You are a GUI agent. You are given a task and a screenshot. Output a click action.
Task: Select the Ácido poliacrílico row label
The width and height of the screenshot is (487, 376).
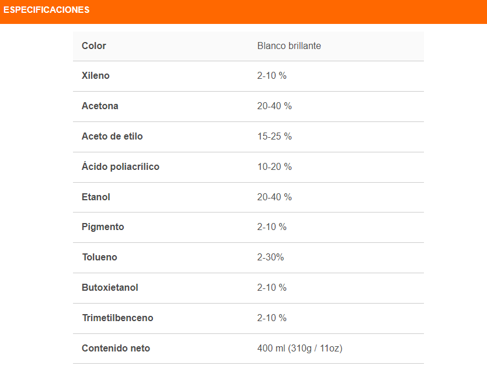point(120,167)
